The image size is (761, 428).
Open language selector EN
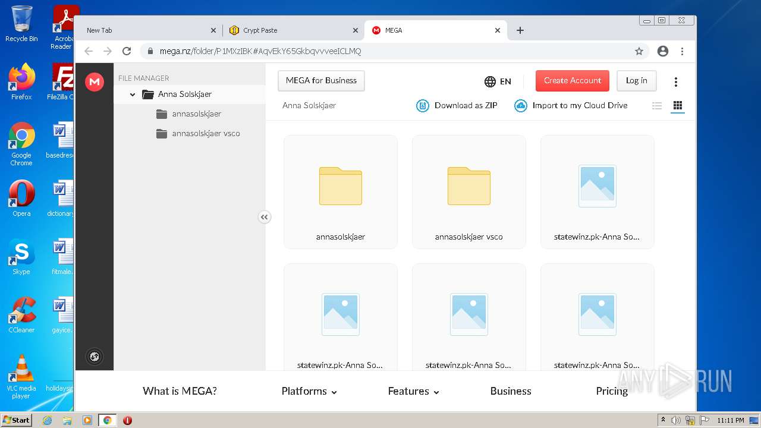(x=498, y=81)
